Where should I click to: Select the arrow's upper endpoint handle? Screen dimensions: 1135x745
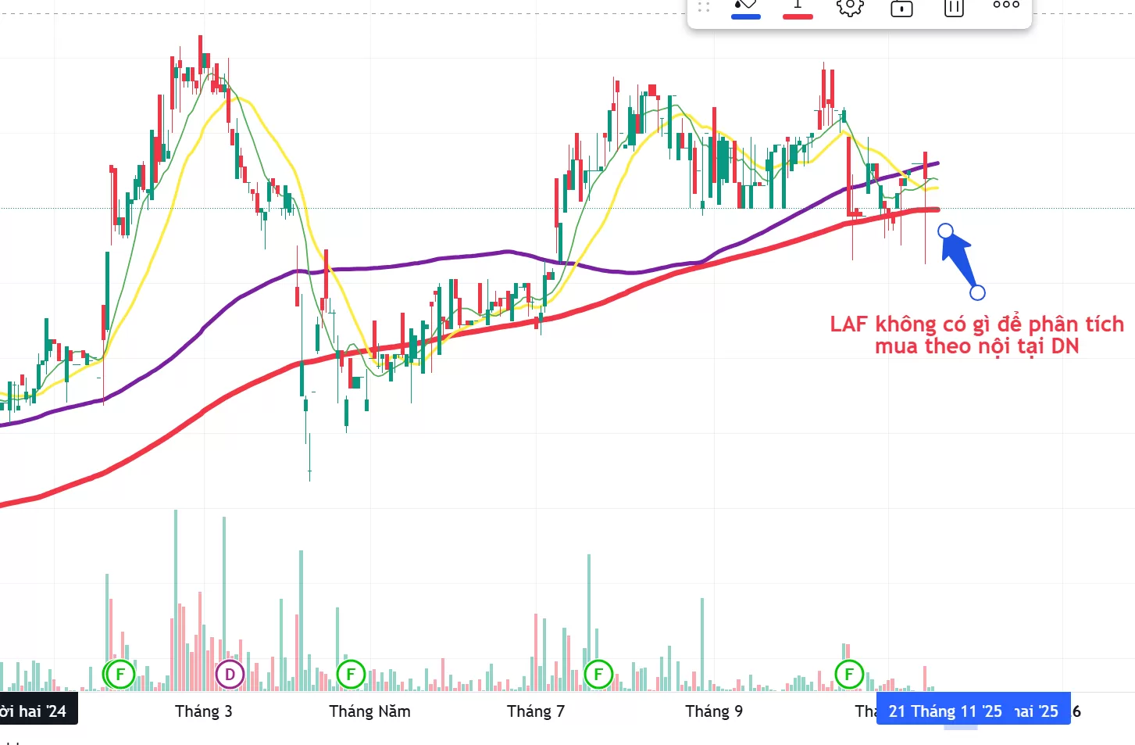945,231
